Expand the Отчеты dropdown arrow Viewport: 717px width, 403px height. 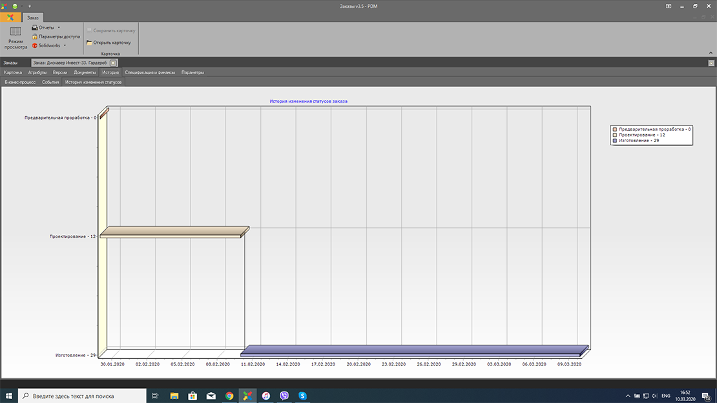pos(59,27)
